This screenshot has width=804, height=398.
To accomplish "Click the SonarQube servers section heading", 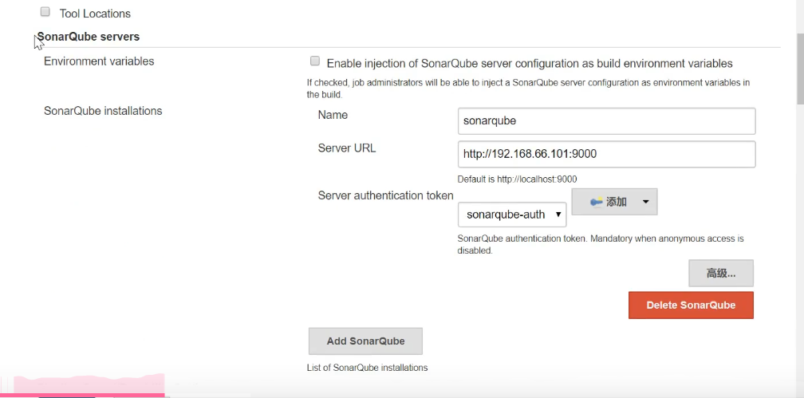I will [89, 37].
